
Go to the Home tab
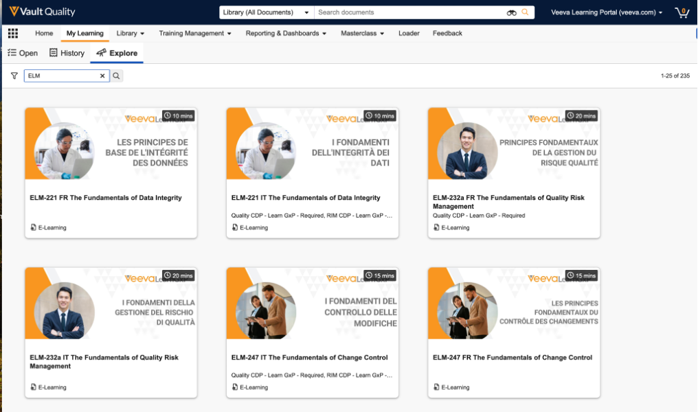click(x=44, y=33)
